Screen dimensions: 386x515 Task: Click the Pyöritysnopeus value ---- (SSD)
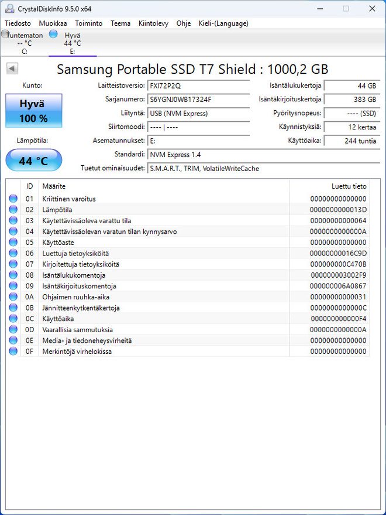[352, 113]
